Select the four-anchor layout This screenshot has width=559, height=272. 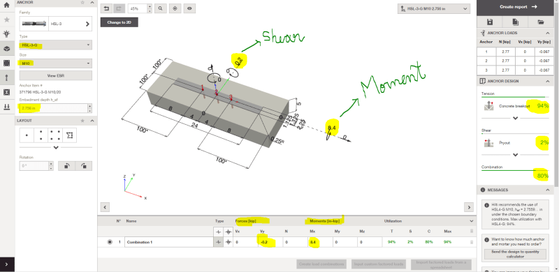[55, 135]
